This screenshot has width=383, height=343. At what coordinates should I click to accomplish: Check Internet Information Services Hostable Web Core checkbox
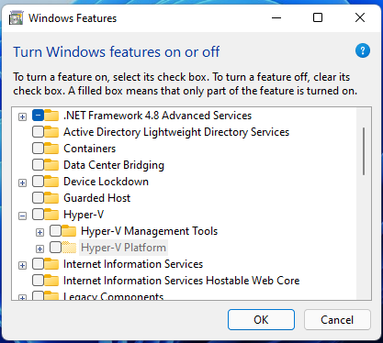pos(38,281)
